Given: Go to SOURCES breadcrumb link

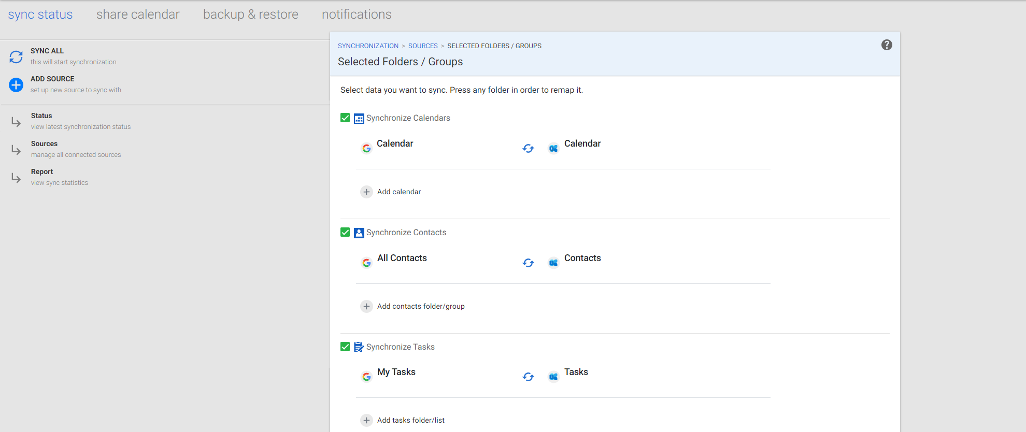Looking at the screenshot, I should coord(423,46).
